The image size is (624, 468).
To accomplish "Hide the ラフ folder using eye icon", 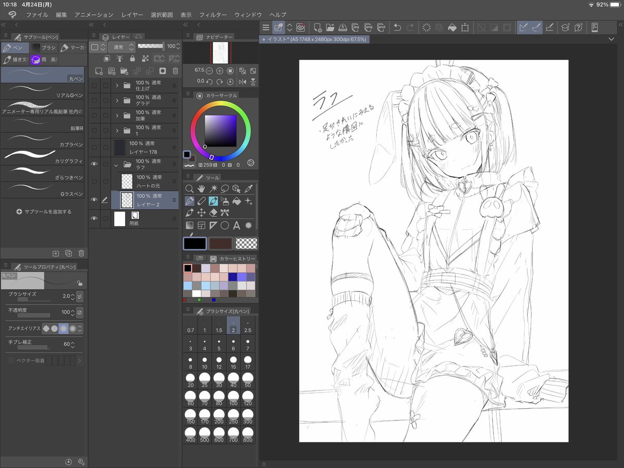I will coord(94,165).
